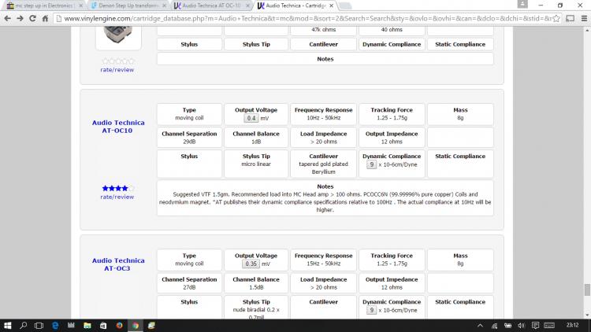Switch to the 'mc step up in Electronics' tab
The height and width of the screenshot is (332, 591).
pyautogui.click(x=43, y=6)
